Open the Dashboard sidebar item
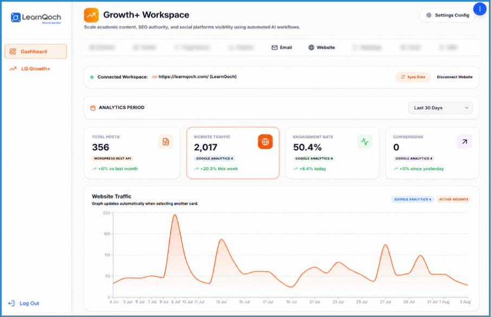491x317 pixels. tap(36, 51)
